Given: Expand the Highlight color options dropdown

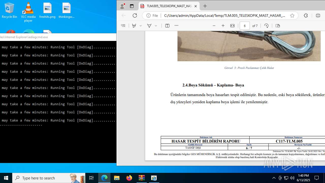Looking at the screenshot, I should pyautogui.click(x=156, y=26).
